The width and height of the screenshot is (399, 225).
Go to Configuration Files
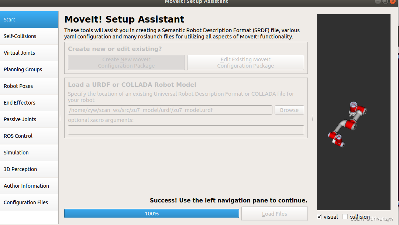pos(29,202)
